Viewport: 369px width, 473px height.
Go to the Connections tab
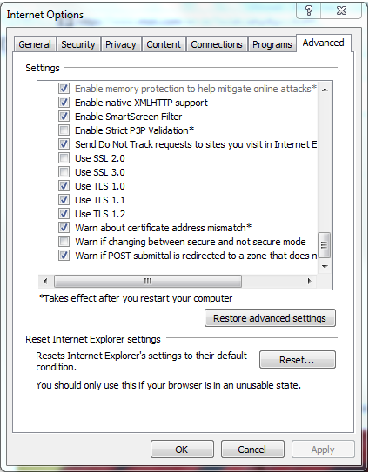pos(217,44)
